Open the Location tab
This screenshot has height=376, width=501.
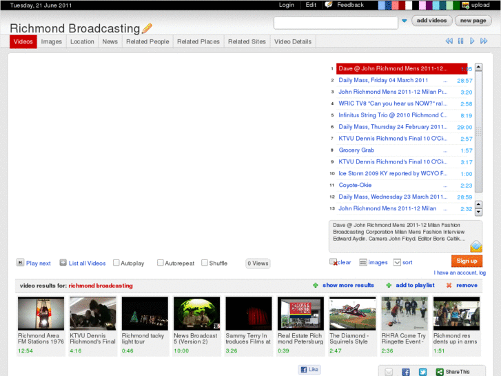82,41
